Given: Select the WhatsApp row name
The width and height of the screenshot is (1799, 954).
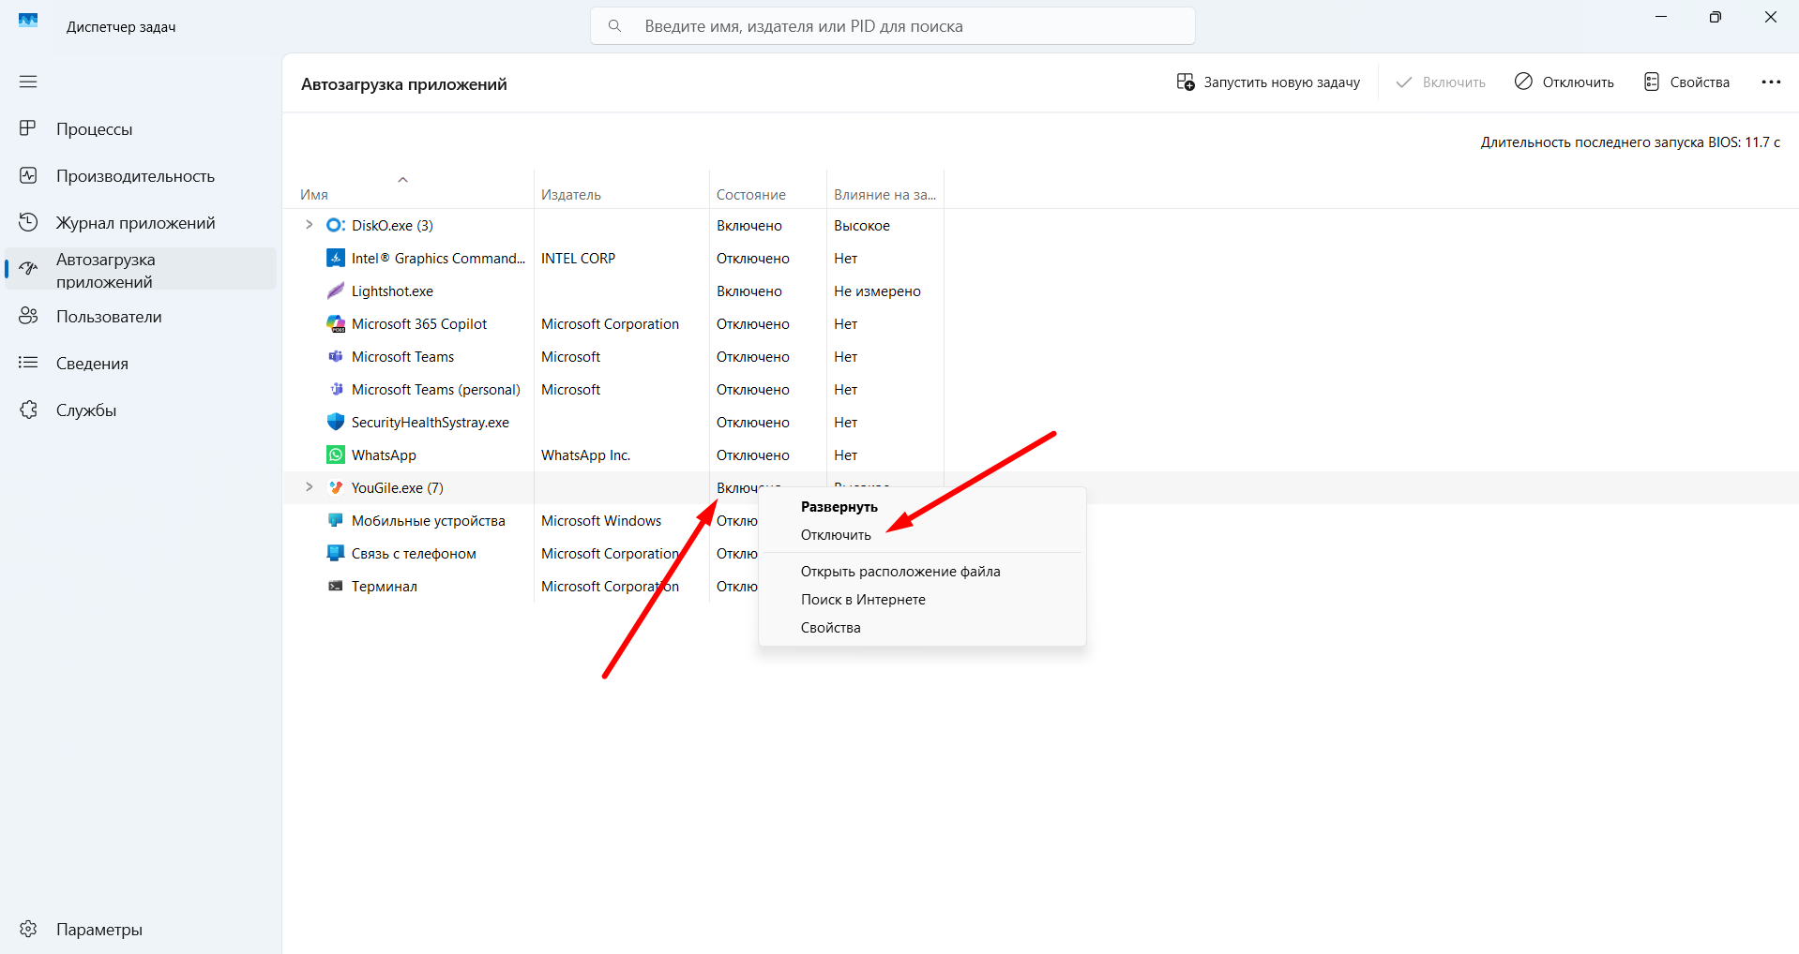Looking at the screenshot, I should [x=384, y=455].
